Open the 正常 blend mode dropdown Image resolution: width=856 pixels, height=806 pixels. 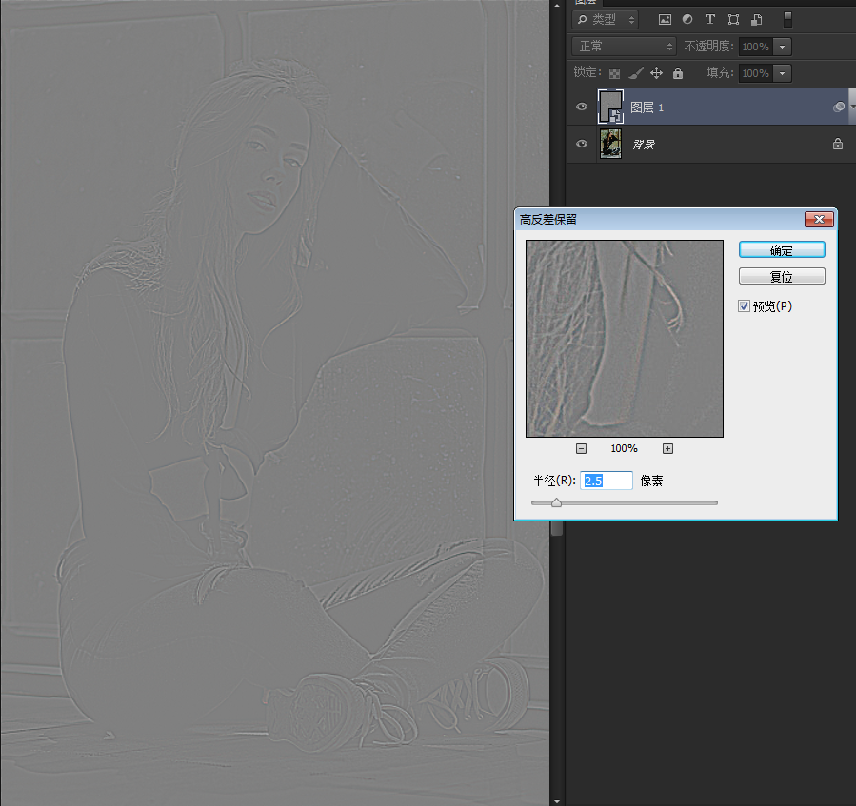(624, 46)
